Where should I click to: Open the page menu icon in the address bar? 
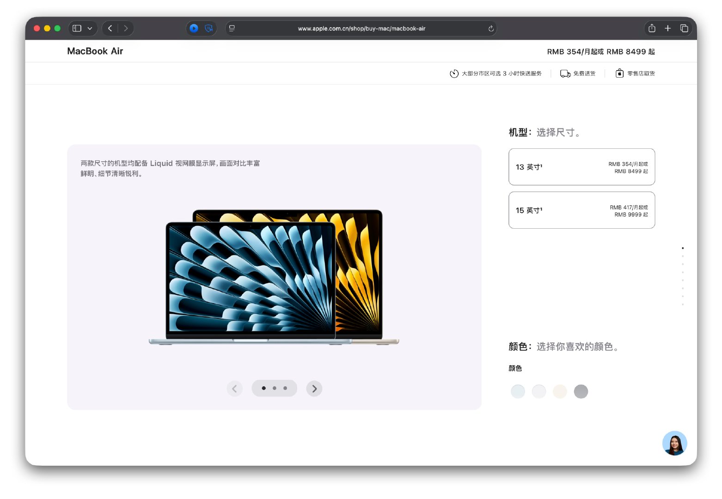[x=232, y=28]
